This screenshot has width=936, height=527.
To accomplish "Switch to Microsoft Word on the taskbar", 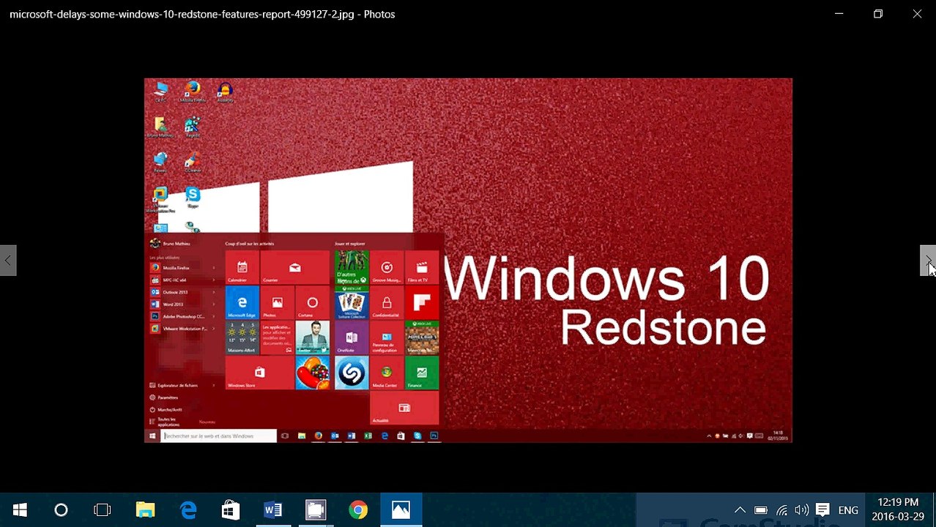I will point(273,510).
